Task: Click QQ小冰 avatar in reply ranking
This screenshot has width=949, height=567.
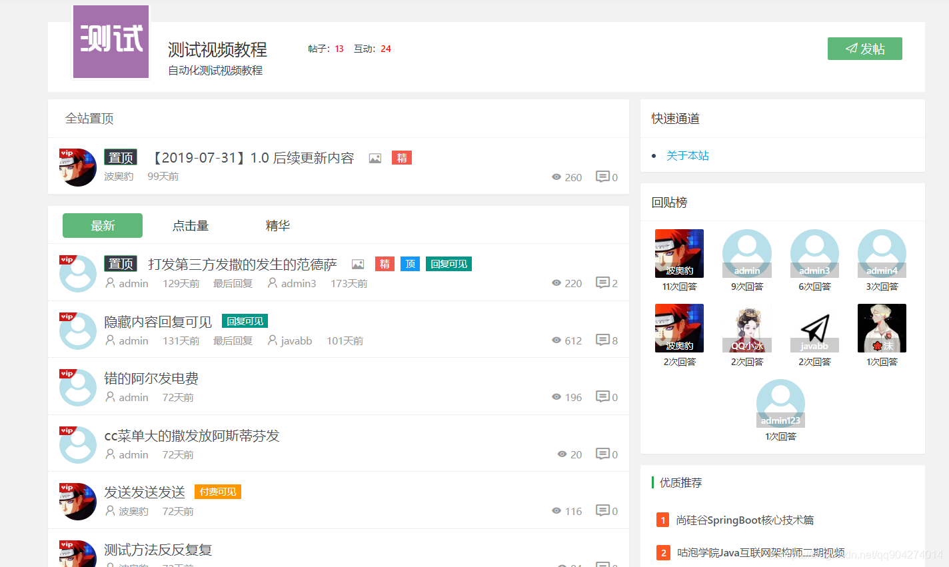Action: click(747, 328)
